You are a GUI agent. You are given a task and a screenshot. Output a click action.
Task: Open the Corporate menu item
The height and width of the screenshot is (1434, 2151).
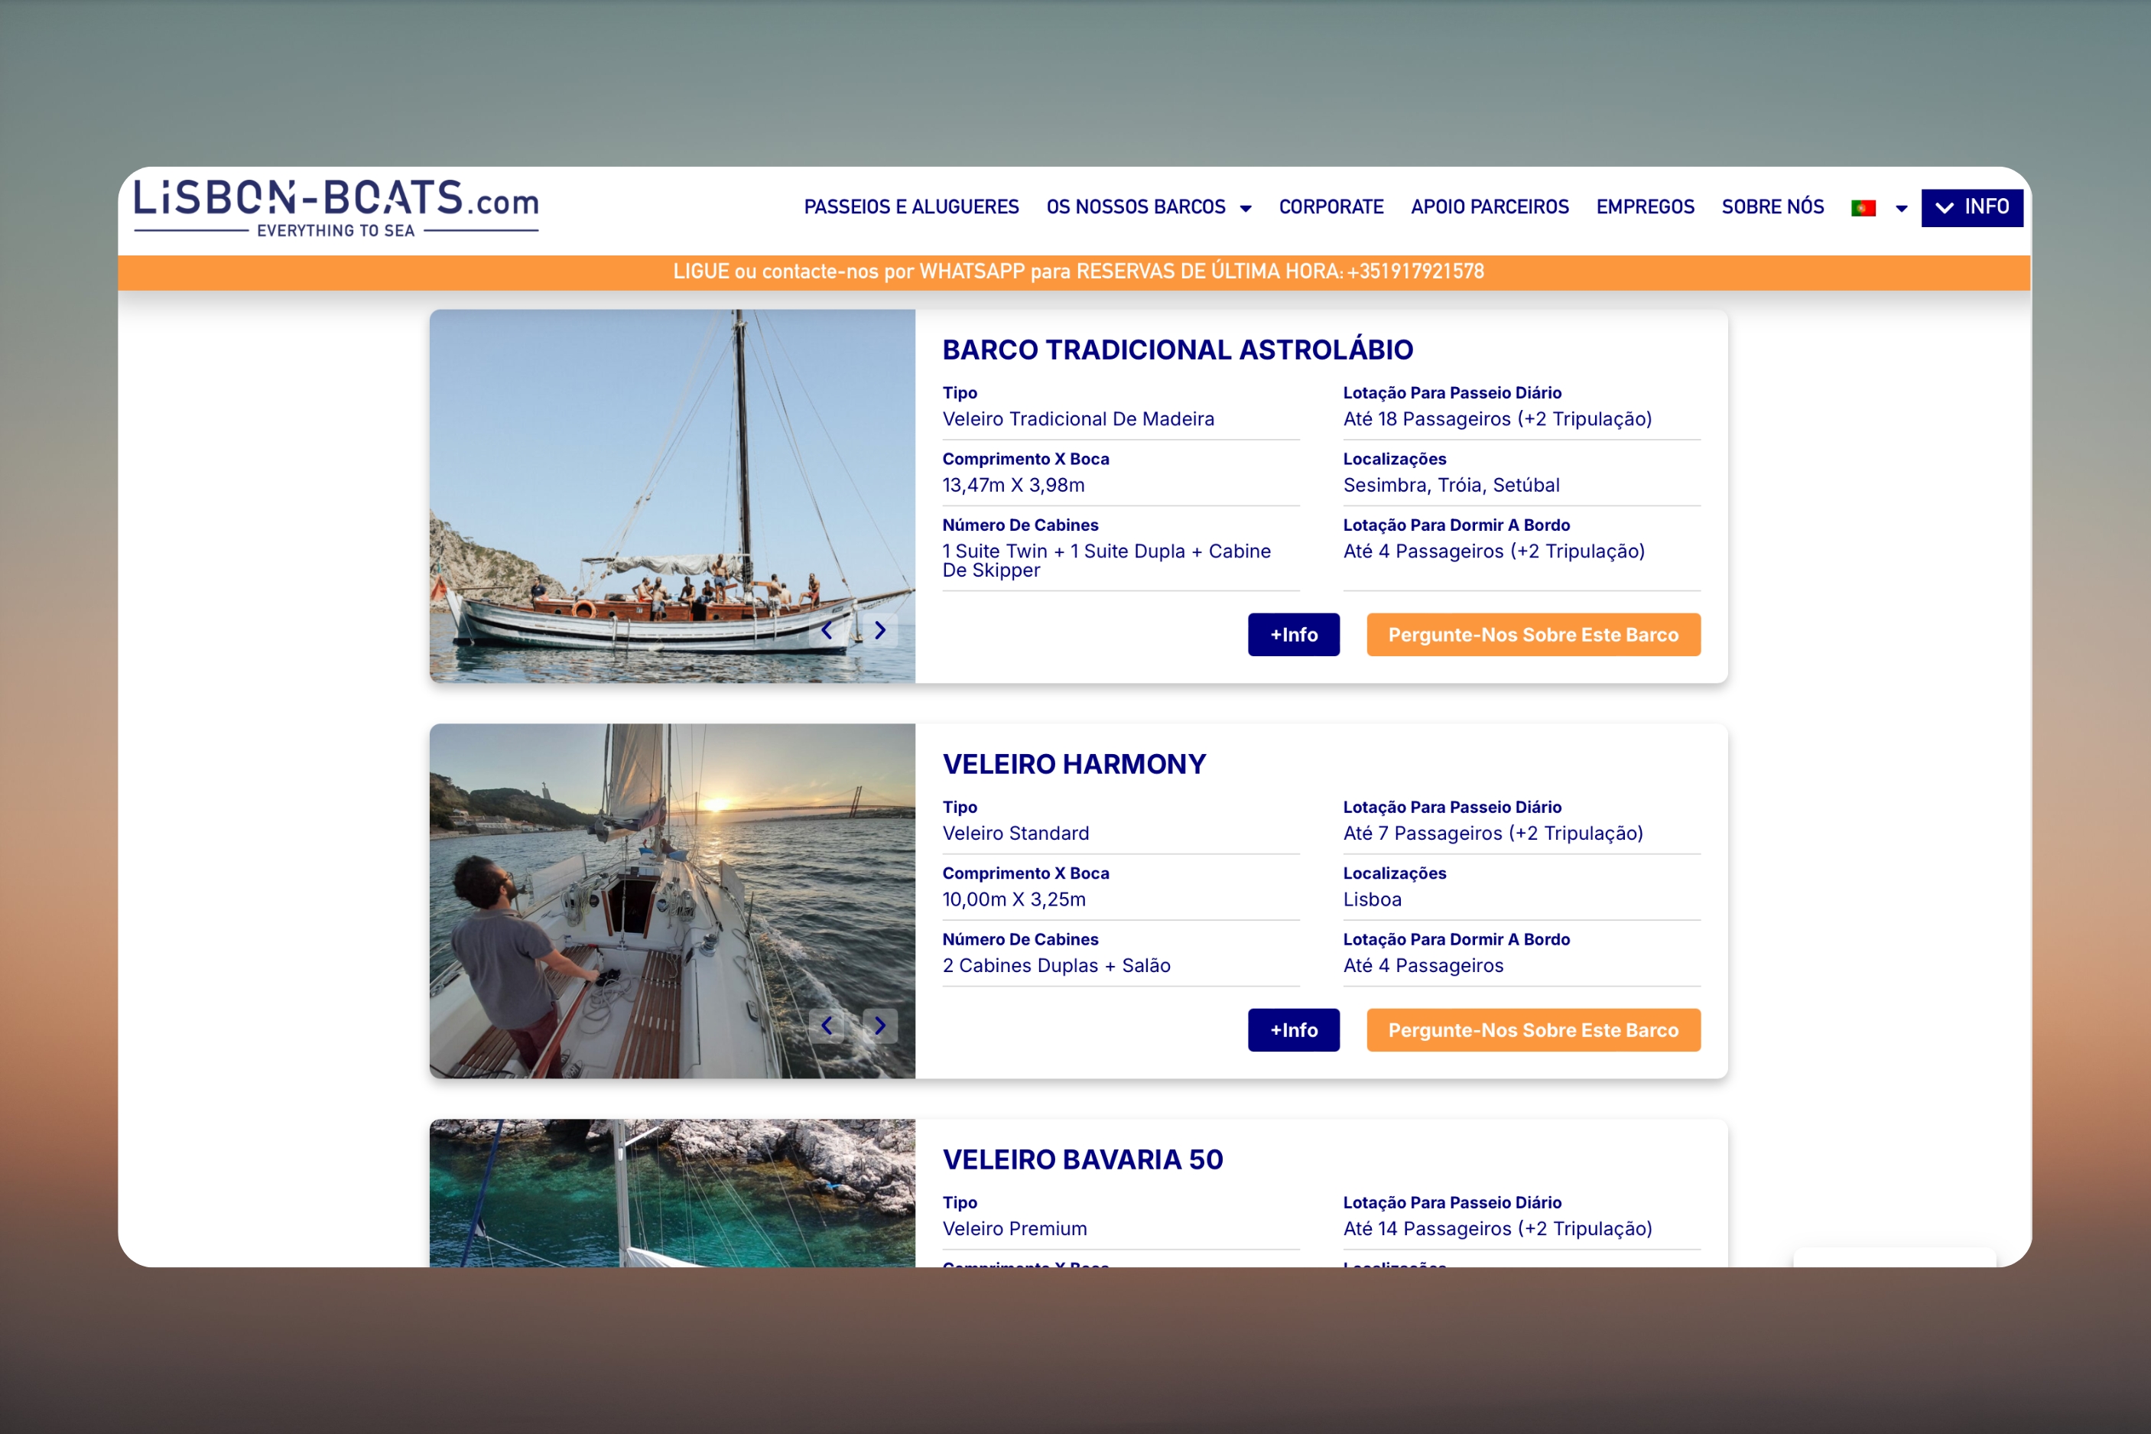pyautogui.click(x=1331, y=207)
